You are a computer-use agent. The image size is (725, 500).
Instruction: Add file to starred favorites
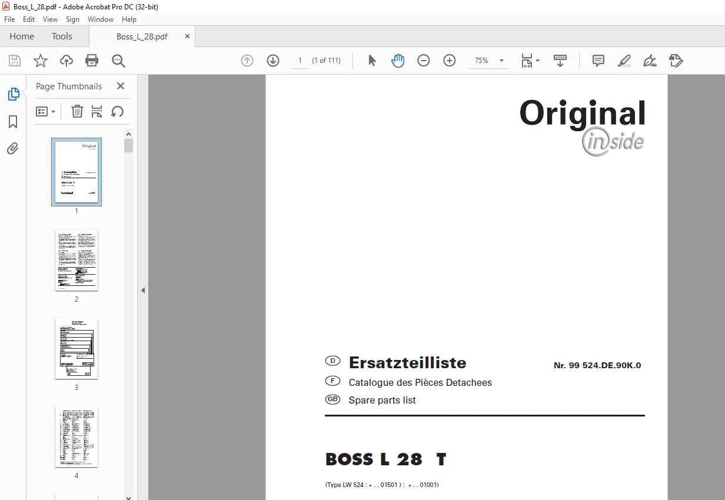(41, 61)
